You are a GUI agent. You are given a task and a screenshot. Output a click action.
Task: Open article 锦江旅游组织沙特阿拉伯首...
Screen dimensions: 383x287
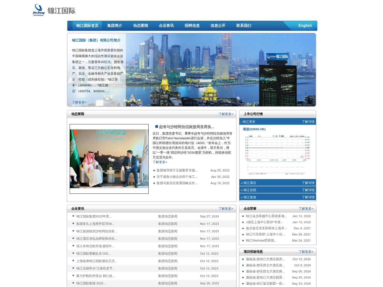click(97, 231)
